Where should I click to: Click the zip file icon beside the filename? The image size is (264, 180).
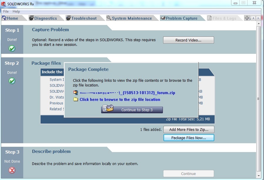click(76, 93)
